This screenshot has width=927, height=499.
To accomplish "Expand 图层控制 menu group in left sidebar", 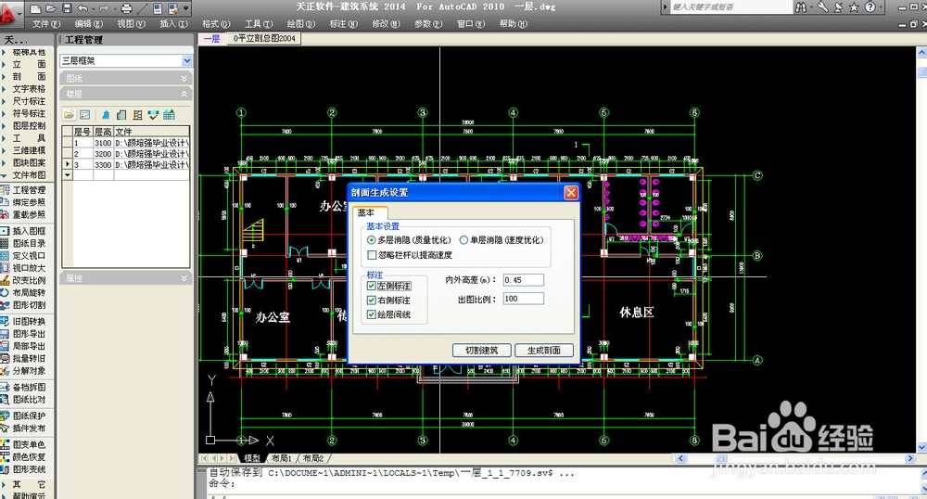I will [x=29, y=125].
